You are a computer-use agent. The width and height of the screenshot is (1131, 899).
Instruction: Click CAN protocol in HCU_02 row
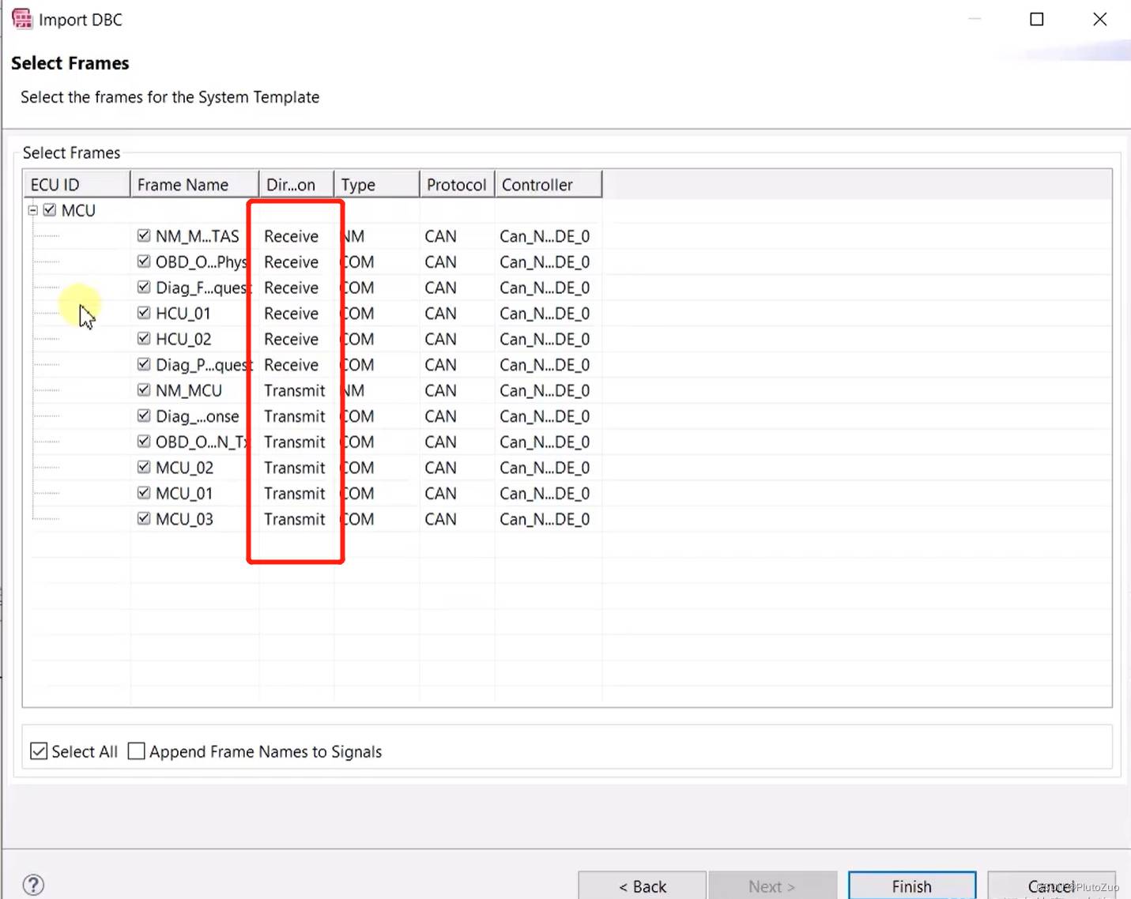pos(440,339)
